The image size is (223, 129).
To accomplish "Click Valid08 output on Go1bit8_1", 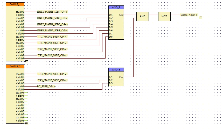I will click(20, 59).
